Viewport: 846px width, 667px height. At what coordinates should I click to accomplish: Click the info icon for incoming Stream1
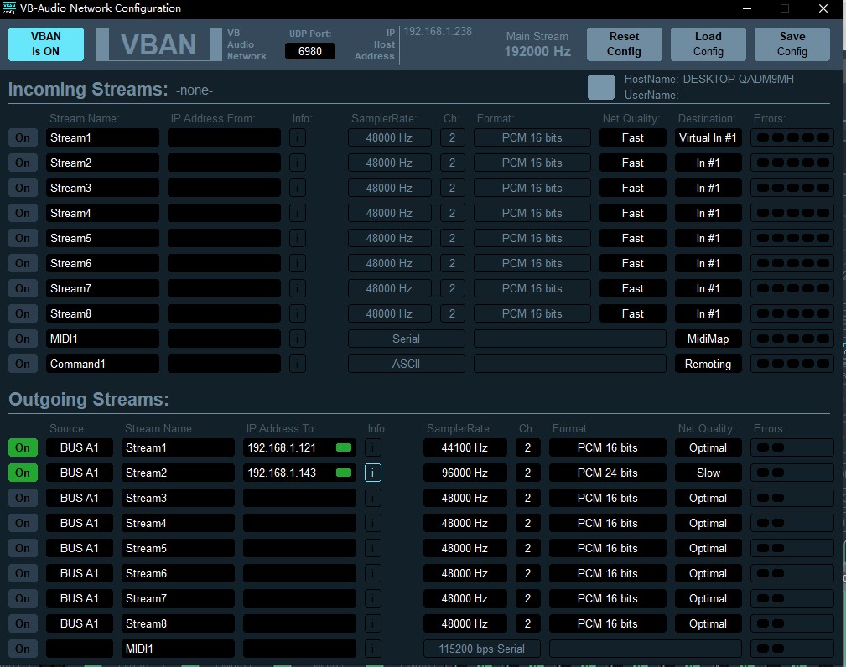tap(298, 137)
